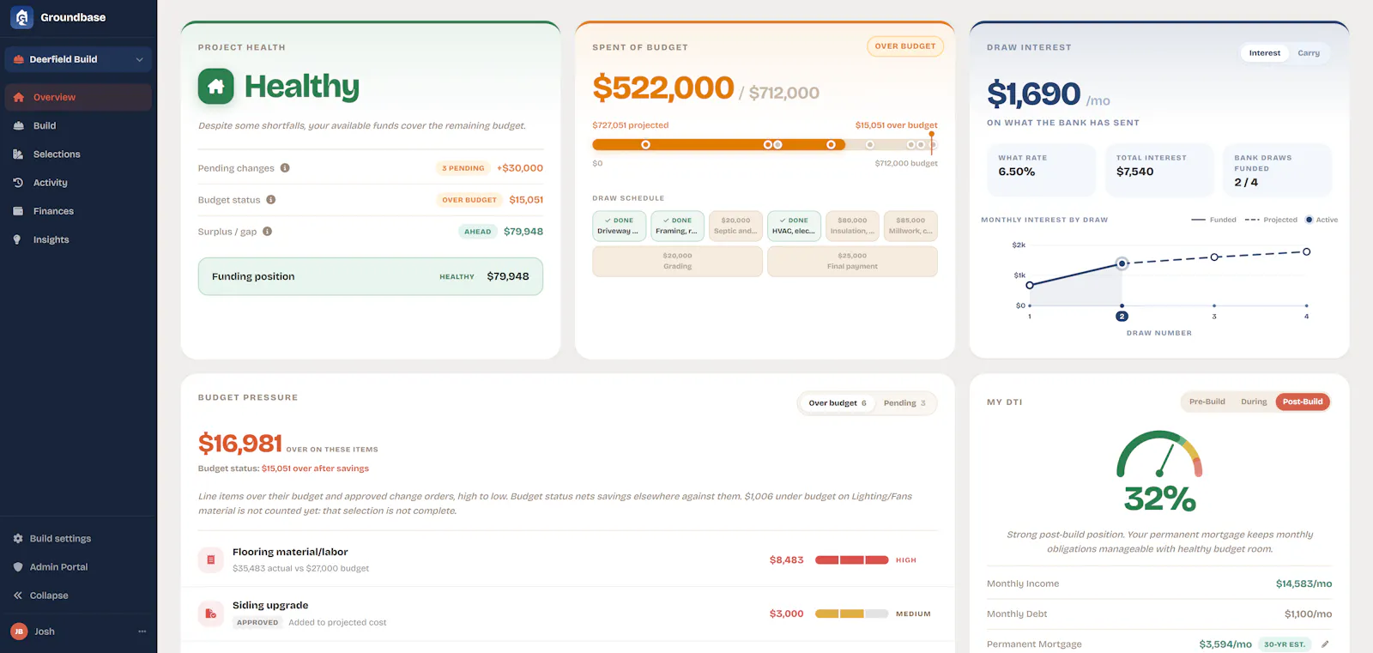Show info tooltip beside Budget status
This screenshot has height=653, width=1373.
271,200
